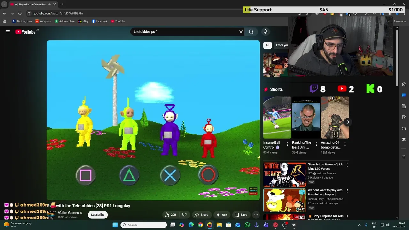The image size is (409, 230).
Task: Open the tools icon in browser sidebar
Action: [x=404, y=140]
